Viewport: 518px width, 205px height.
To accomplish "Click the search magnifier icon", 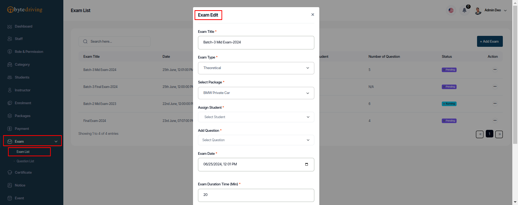I will click(x=85, y=42).
